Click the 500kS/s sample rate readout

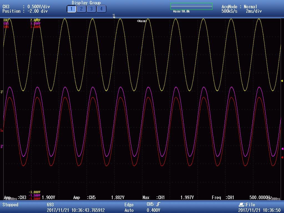click(229, 11)
